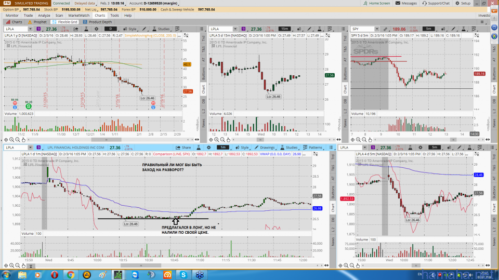Open symbol dropdown in 1m LPLA chart
The height and width of the screenshot is (280, 499).
pos(30,148)
